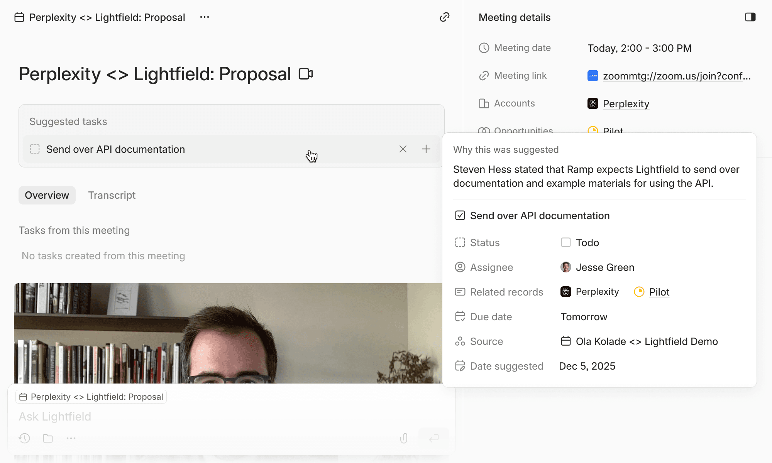
Task: Open more options in Ask Lightfield bar
Action: (71, 438)
